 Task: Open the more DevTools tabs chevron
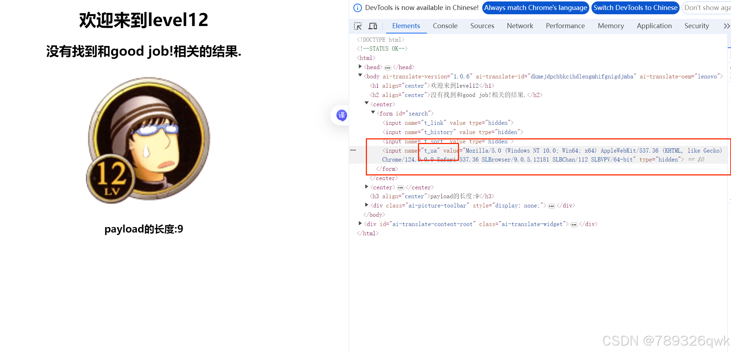(727, 26)
